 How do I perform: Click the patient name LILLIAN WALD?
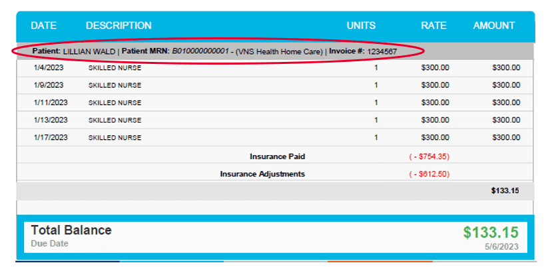click(89, 51)
